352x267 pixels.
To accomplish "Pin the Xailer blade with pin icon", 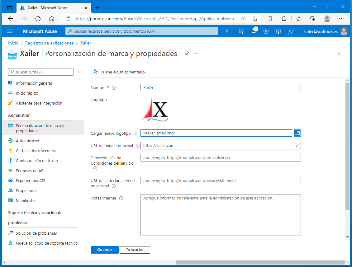I will pyautogui.click(x=187, y=54).
